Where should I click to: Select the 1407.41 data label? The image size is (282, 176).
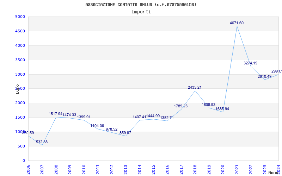(139, 117)
